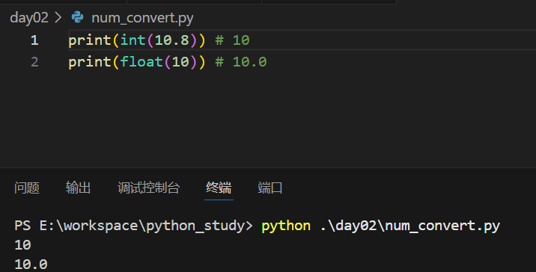
Task: Click the .\day02\num_convert.py path in terminal
Action: 410,226
